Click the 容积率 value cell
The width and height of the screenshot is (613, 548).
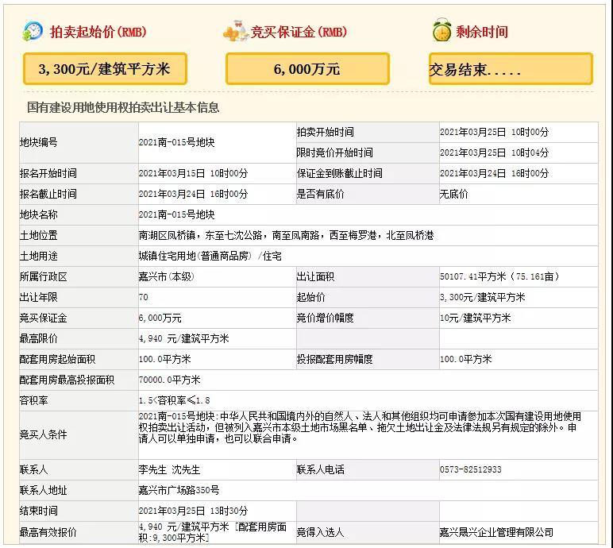[x=175, y=400]
